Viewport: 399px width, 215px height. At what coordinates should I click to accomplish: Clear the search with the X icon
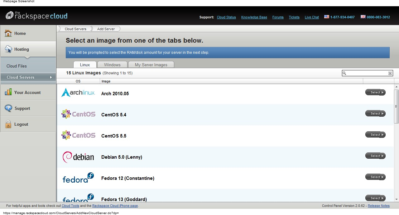tap(390, 73)
